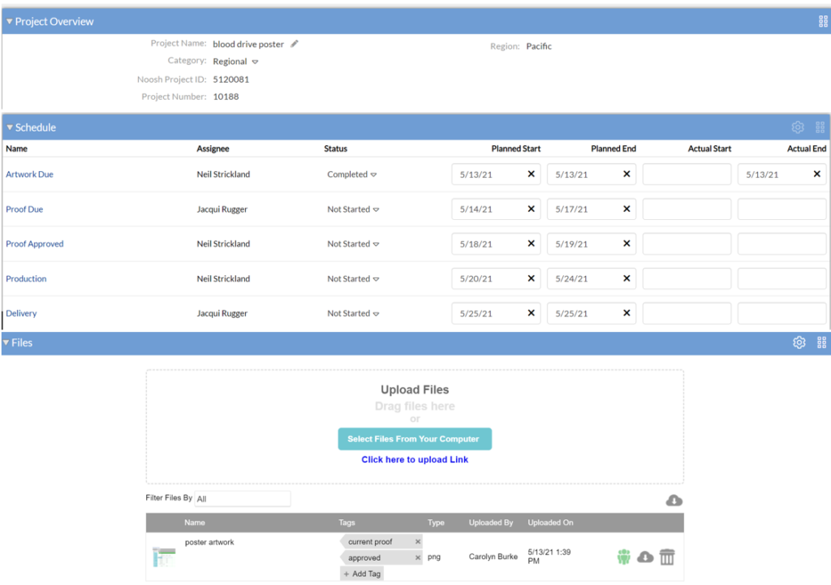
Task: Click the pencil icon to edit project name
Action: (295, 44)
